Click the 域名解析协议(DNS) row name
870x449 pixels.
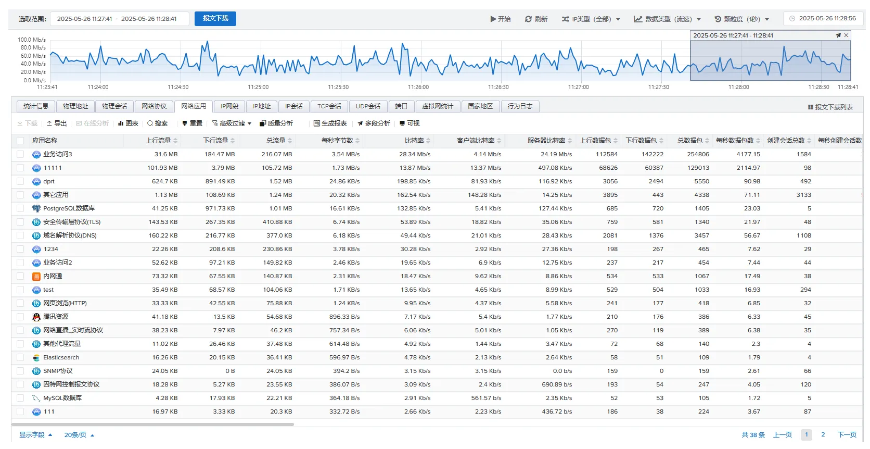pyautogui.click(x=70, y=235)
